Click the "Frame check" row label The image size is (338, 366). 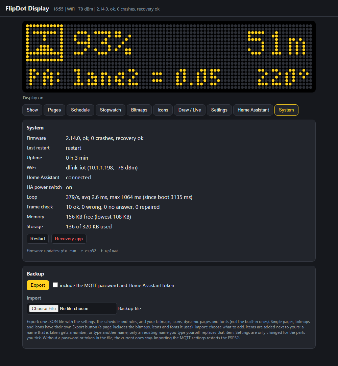point(40,207)
